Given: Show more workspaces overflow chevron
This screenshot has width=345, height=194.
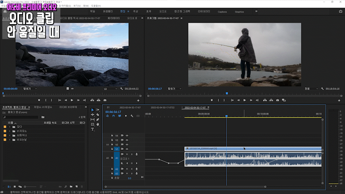Looking at the screenshot, I should click(256, 11).
